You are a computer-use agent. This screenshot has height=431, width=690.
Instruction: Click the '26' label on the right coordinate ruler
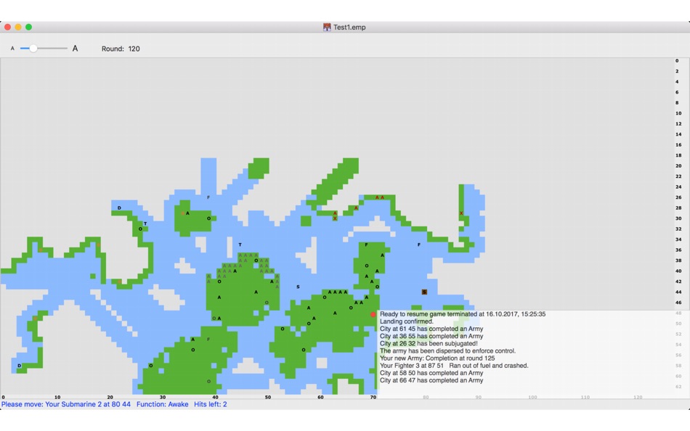coord(678,197)
